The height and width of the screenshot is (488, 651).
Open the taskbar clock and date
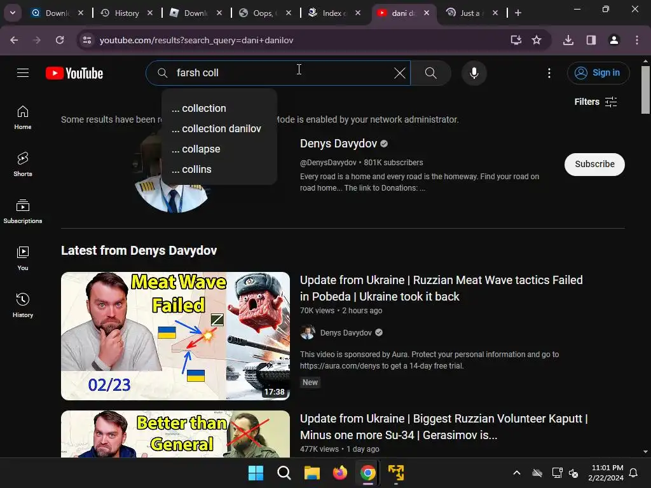pyautogui.click(x=606, y=473)
